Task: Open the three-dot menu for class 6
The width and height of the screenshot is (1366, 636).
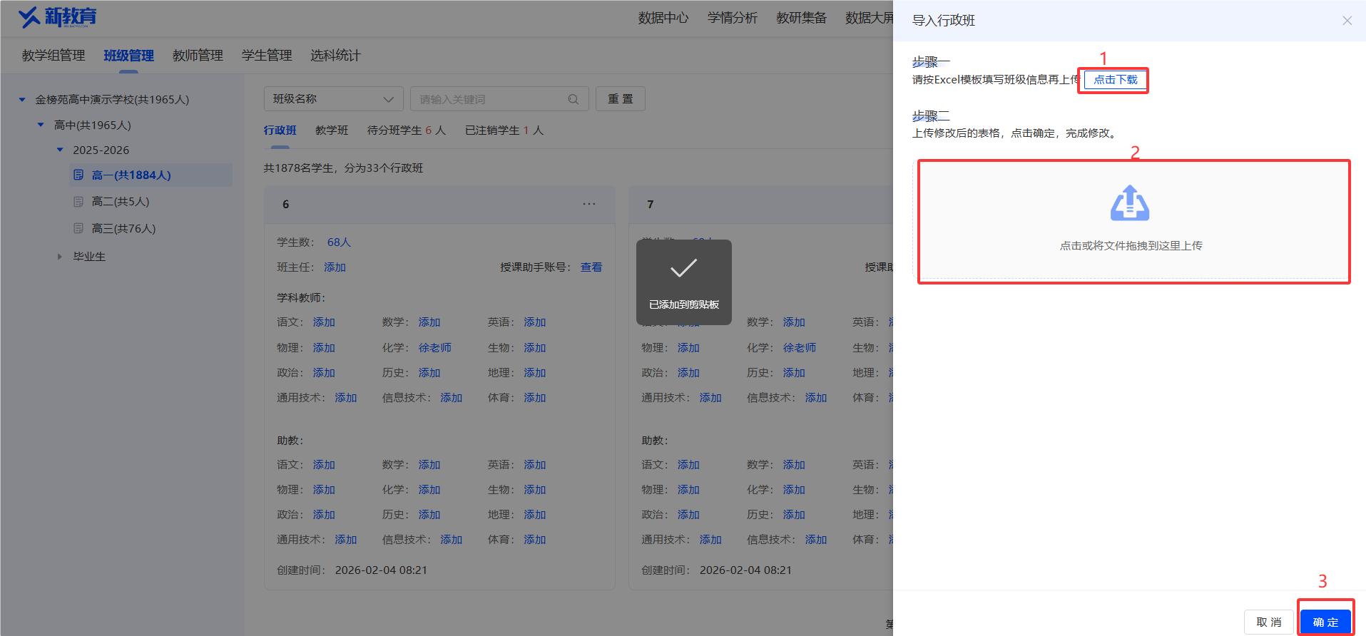Action: [x=589, y=204]
